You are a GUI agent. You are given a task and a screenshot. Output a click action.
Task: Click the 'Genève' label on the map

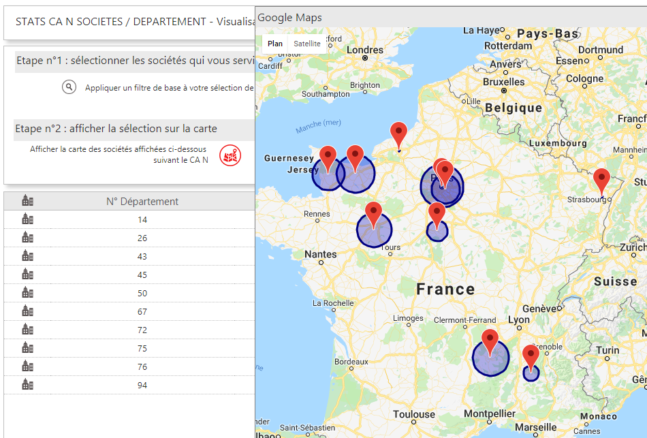[539, 309]
